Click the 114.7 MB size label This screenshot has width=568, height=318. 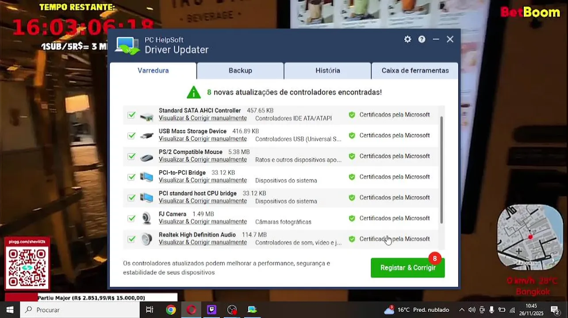(254, 235)
